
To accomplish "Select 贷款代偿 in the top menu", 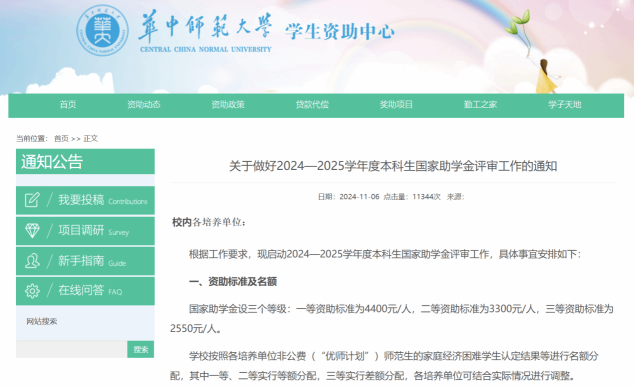I will coord(312,105).
